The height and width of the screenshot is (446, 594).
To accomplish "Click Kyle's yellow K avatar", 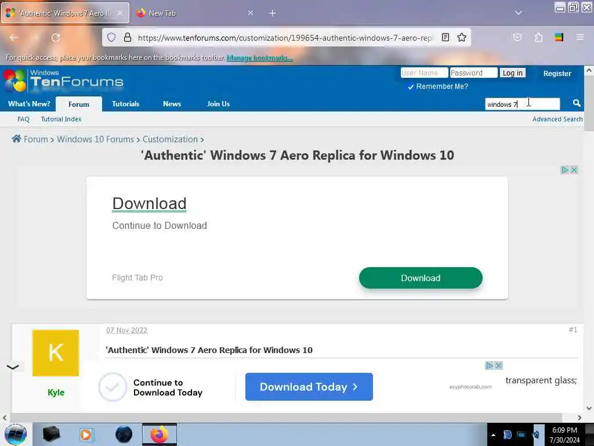I will [x=56, y=353].
